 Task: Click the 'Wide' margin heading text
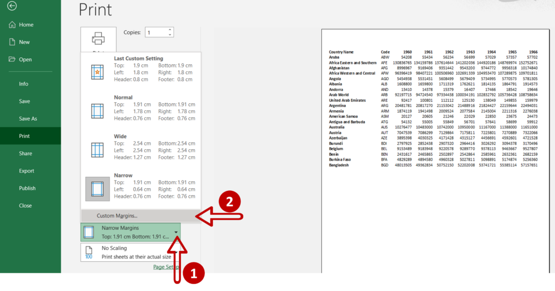coord(120,136)
